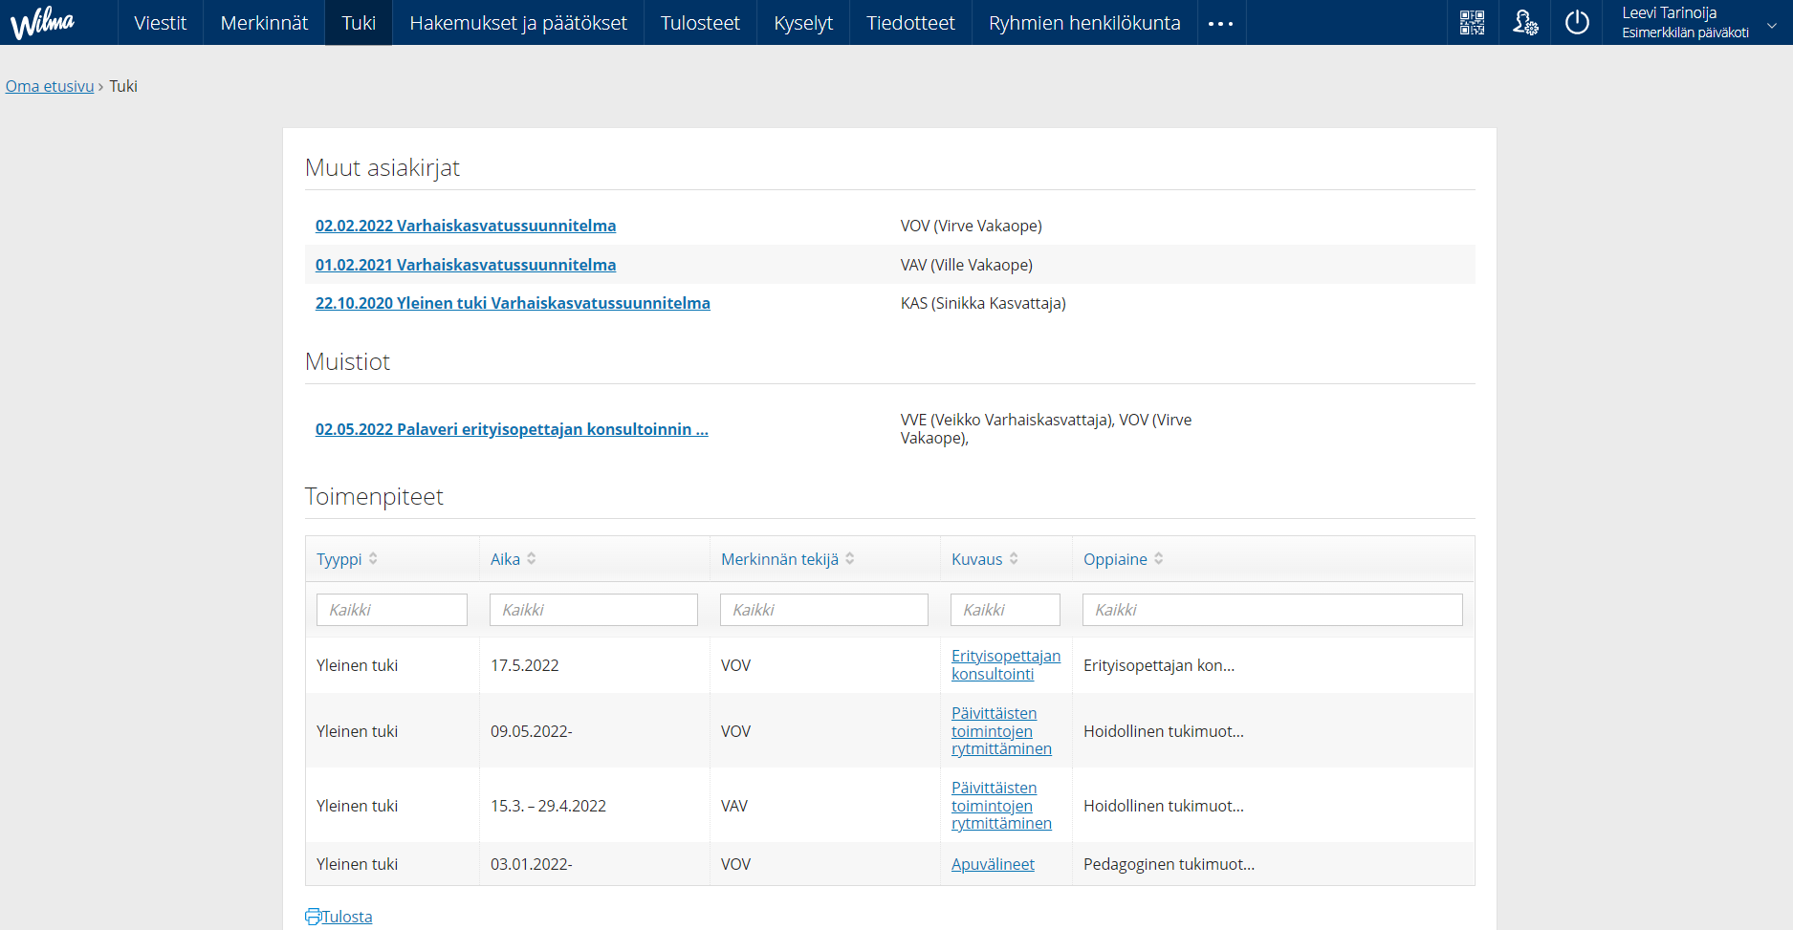
Task: Open 01.02.2021 Varhaiskasvatussuunnitelma document
Action: click(x=466, y=265)
